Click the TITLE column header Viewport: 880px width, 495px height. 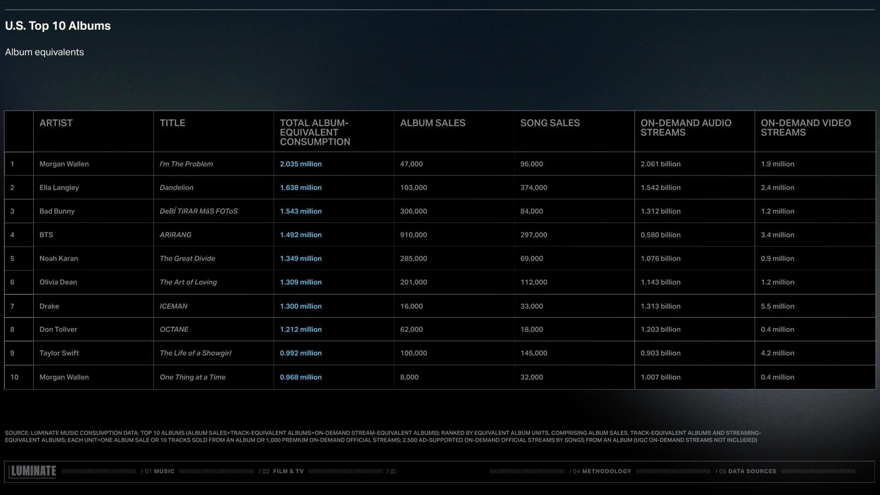(172, 123)
